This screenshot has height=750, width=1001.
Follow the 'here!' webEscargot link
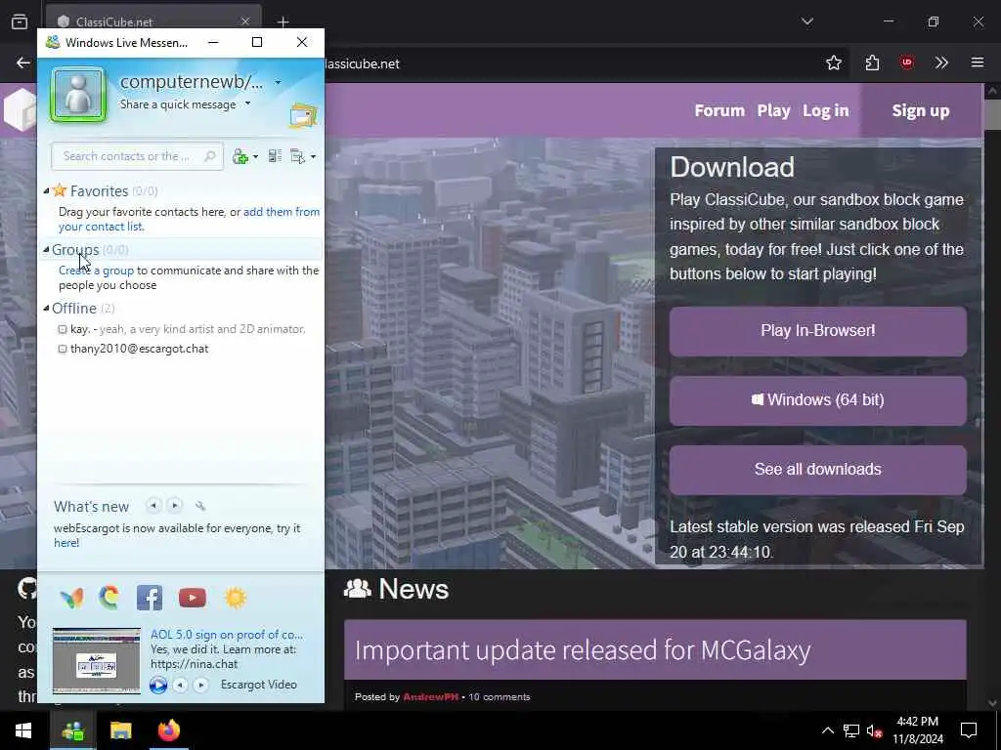pos(66,543)
